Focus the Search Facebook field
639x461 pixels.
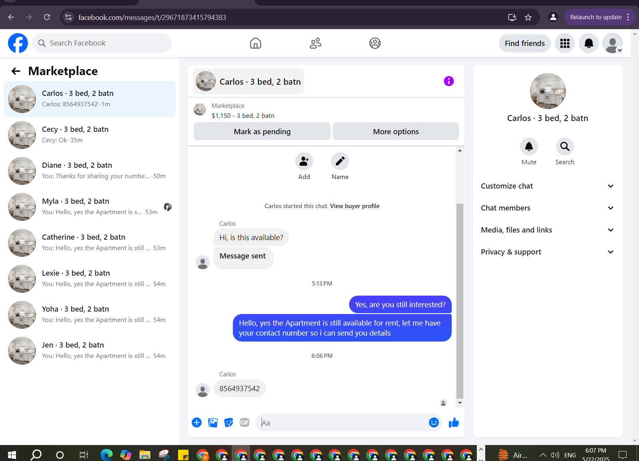coord(102,43)
